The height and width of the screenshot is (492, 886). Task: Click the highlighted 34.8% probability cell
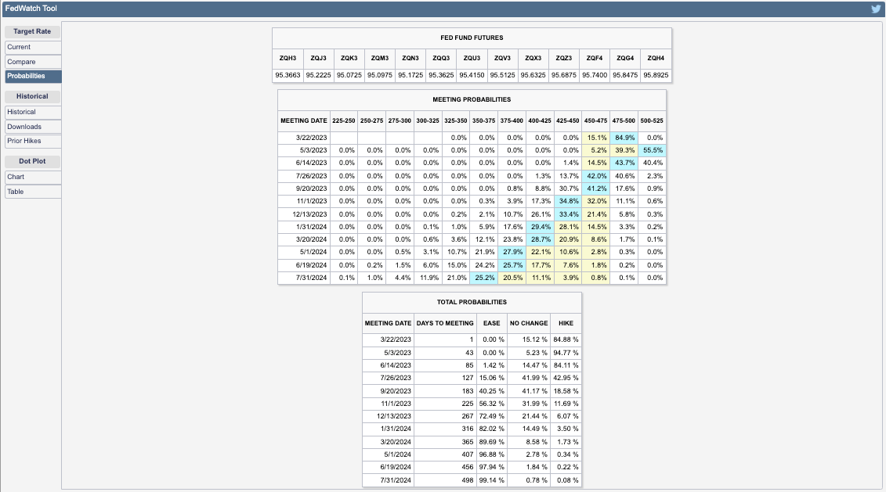click(568, 202)
